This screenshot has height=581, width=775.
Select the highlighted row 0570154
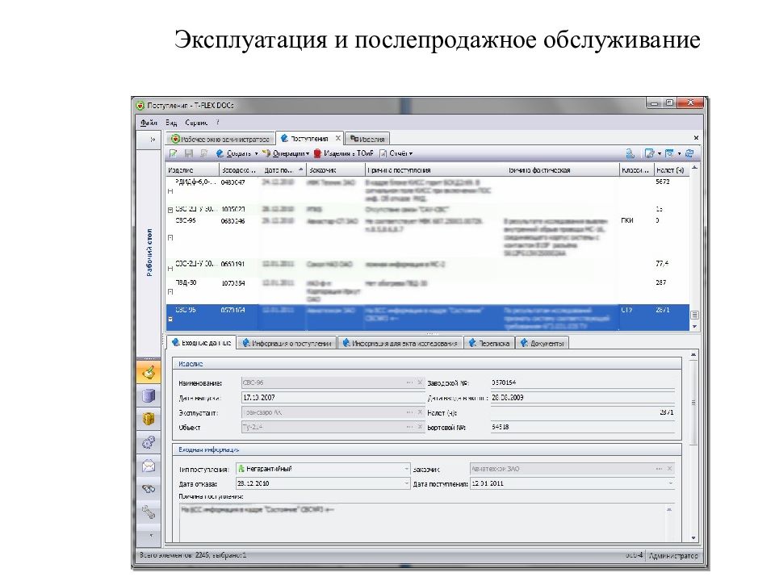[x=428, y=317]
